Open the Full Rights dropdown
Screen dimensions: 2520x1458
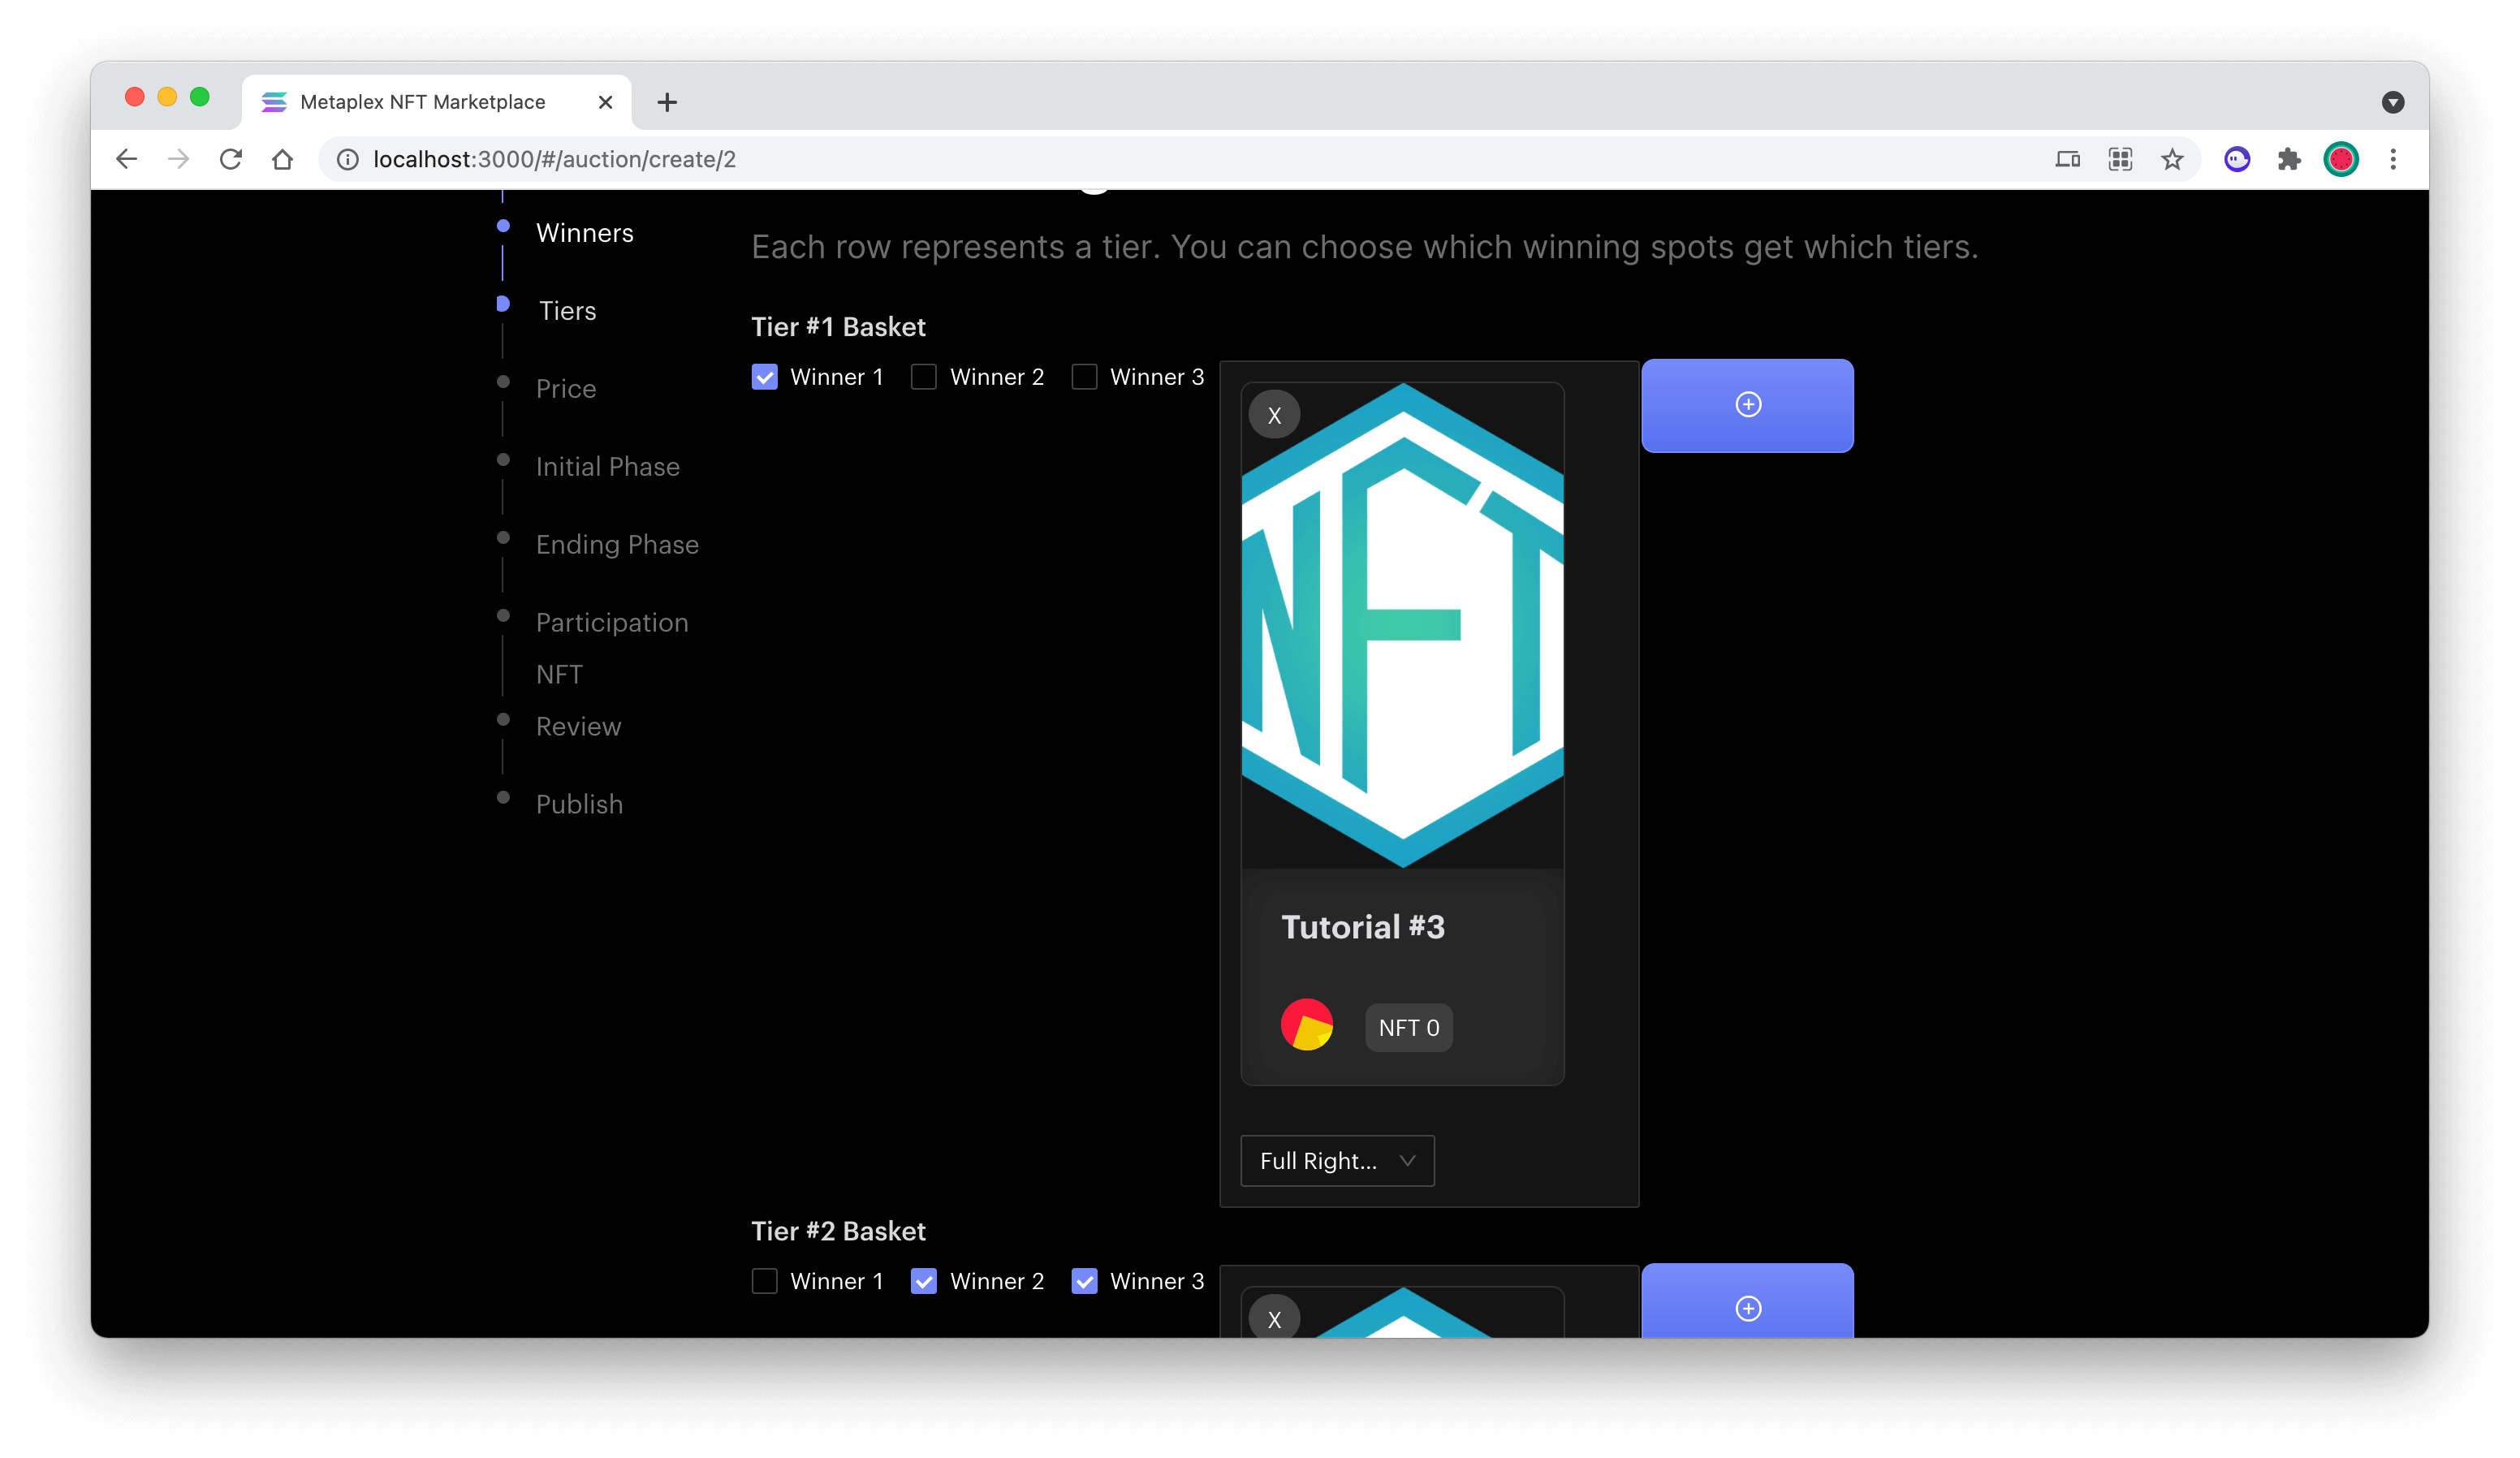click(1337, 1160)
